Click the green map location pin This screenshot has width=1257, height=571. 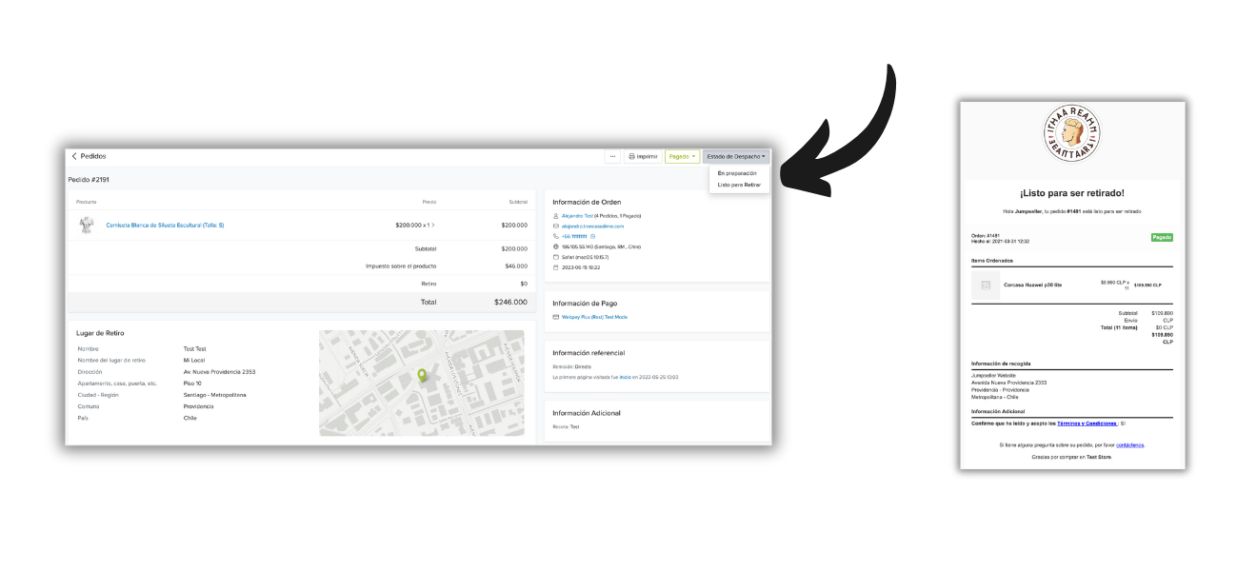pyautogui.click(x=422, y=376)
